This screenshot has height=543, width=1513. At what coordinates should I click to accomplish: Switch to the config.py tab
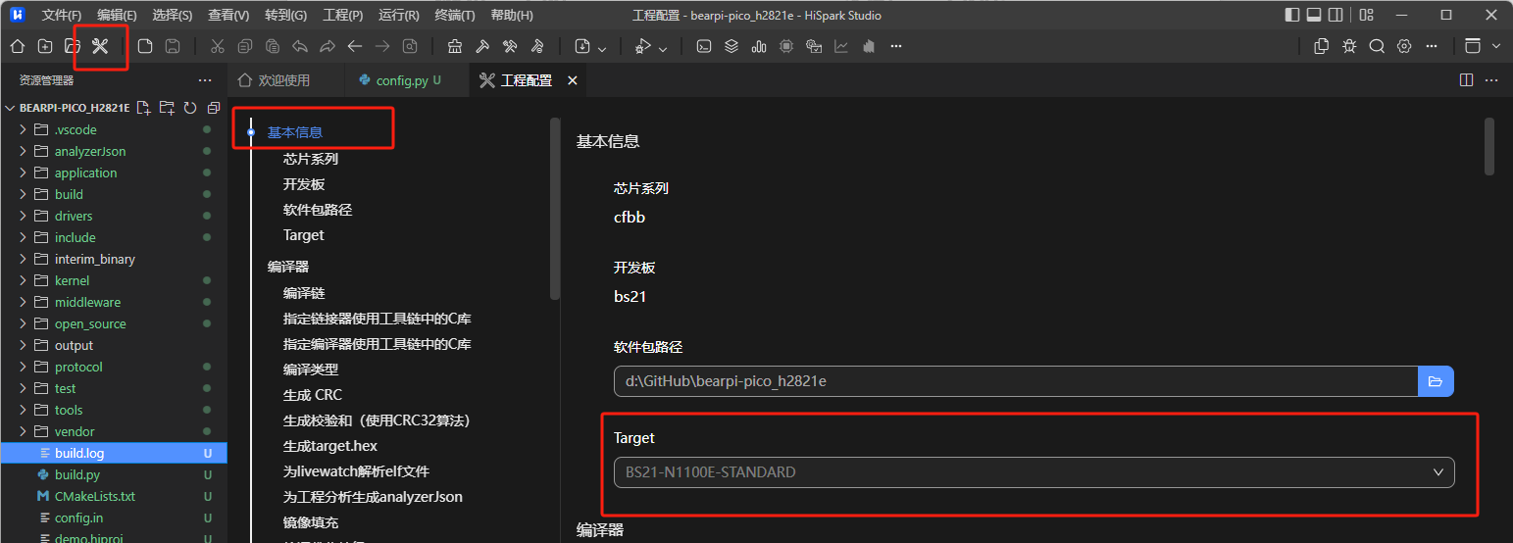(407, 80)
